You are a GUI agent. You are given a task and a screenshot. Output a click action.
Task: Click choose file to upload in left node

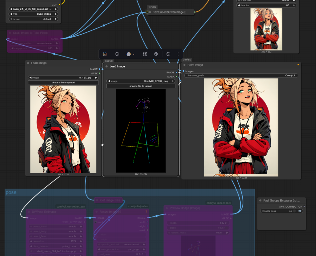pos(63,83)
